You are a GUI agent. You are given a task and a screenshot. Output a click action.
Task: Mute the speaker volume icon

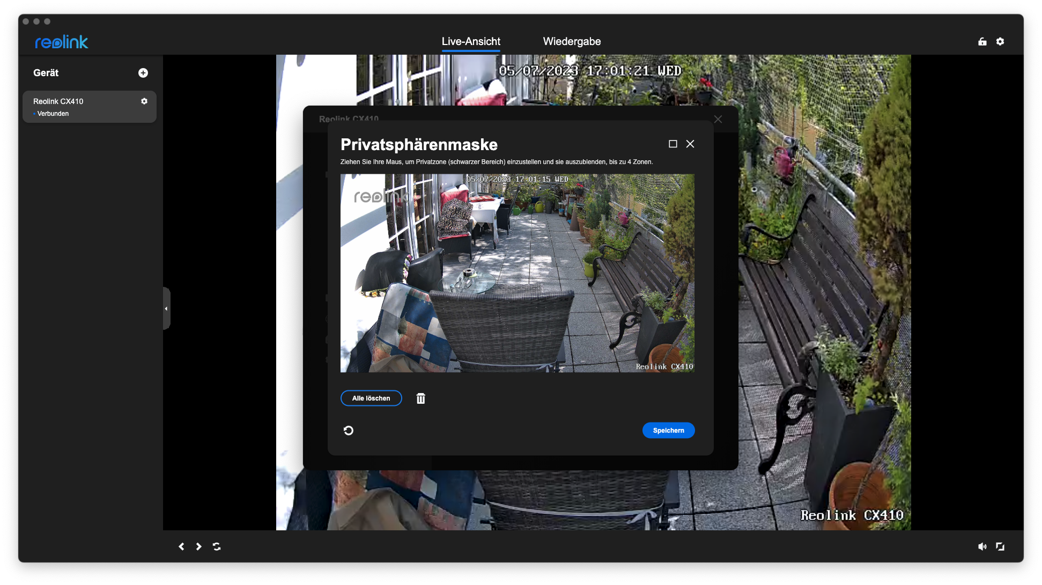tap(982, 546)
